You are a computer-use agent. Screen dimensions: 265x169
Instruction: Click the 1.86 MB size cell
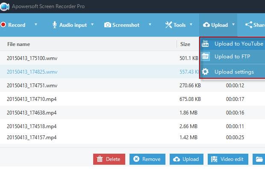(188, 113)
